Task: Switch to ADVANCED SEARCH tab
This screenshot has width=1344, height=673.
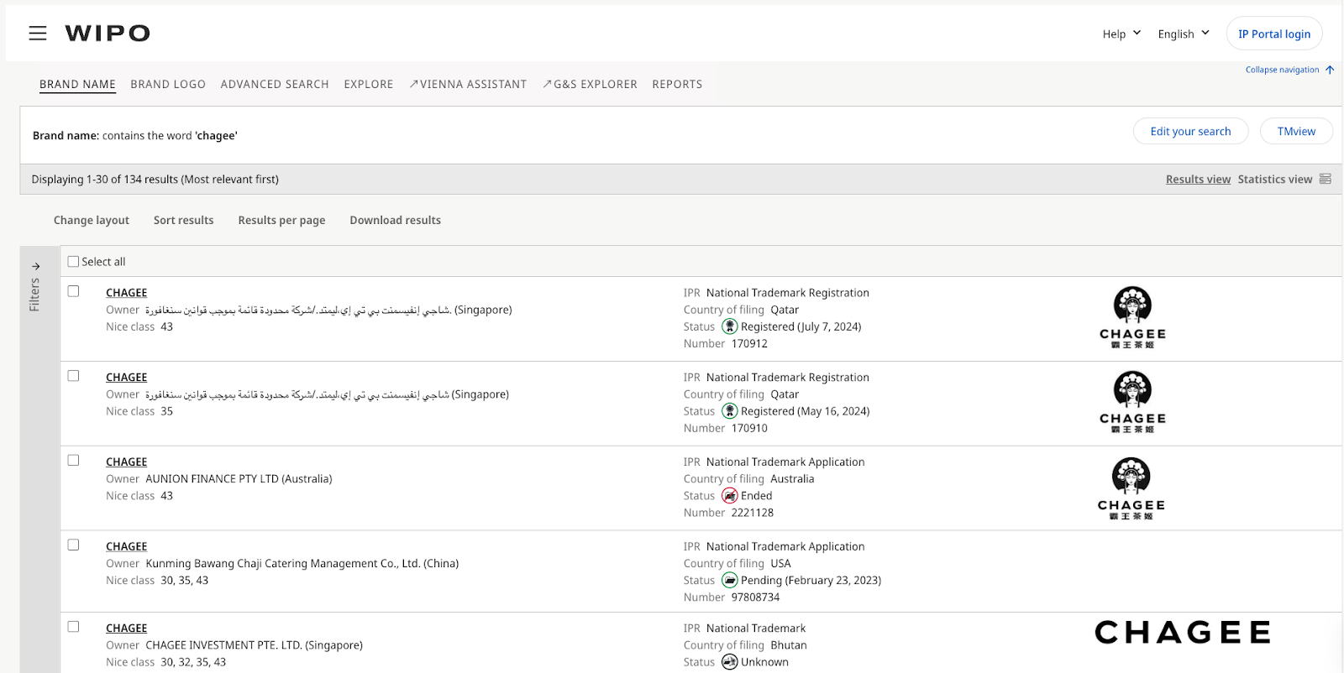Action: (275, 84)
